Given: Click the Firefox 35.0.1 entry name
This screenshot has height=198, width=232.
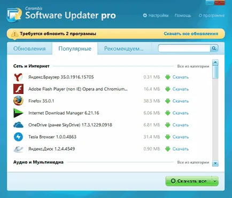Looking at the screenshot, I should coord(41,101).
